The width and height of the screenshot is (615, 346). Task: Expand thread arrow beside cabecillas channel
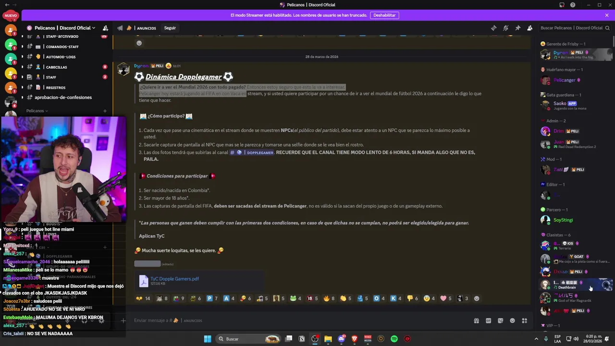click(22, 67)
